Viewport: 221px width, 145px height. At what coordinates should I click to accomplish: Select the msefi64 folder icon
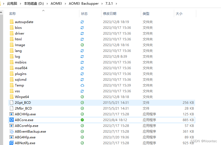click(x=12, y=68)
